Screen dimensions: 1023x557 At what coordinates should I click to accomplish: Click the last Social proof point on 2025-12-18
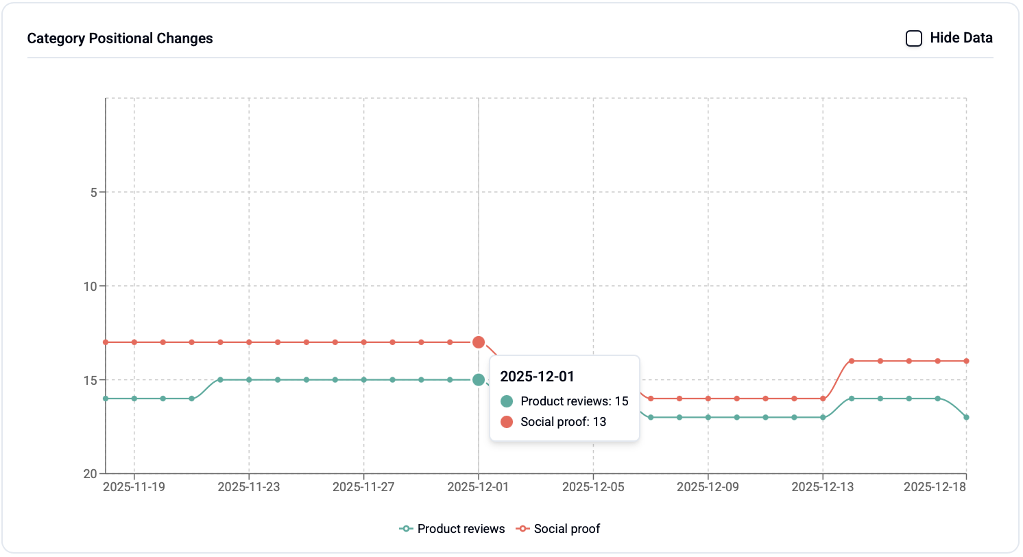966,361
